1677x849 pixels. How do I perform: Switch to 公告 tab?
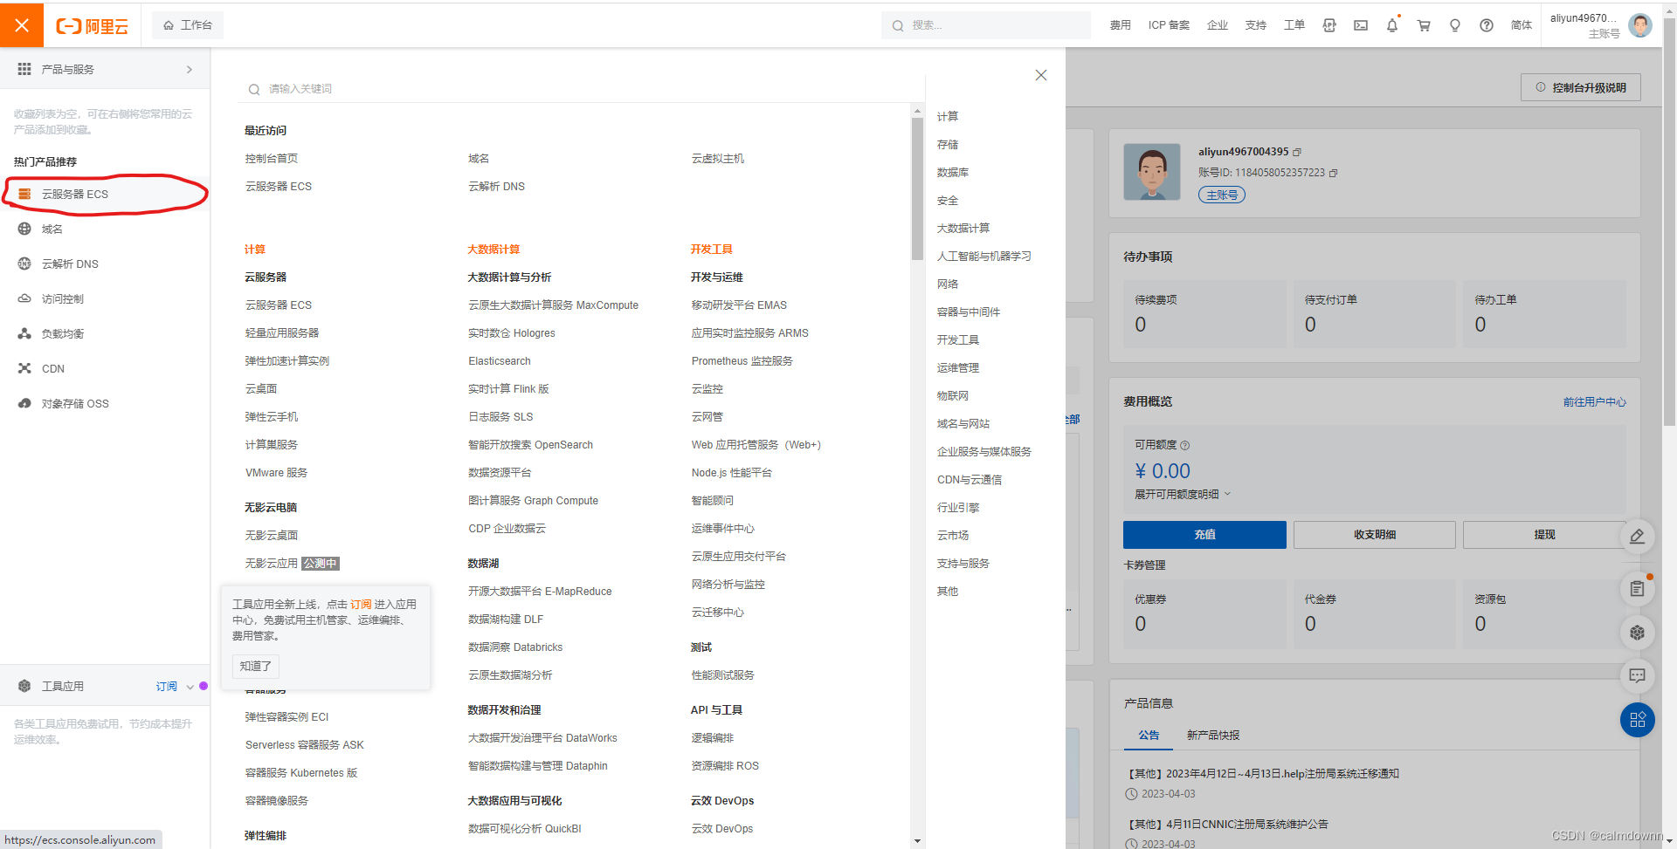1149,736
